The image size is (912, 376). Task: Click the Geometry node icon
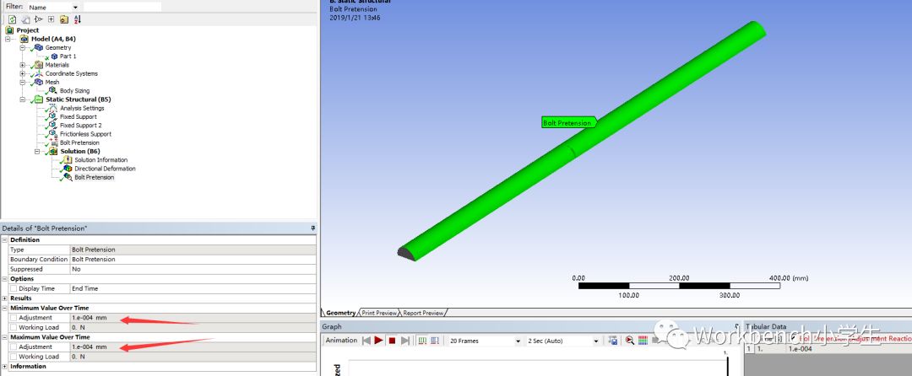pos(38,47)
